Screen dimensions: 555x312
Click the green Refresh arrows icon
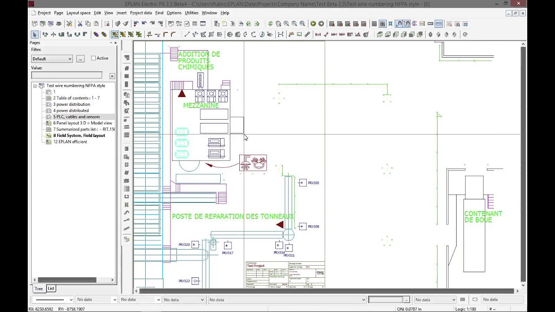271,24
